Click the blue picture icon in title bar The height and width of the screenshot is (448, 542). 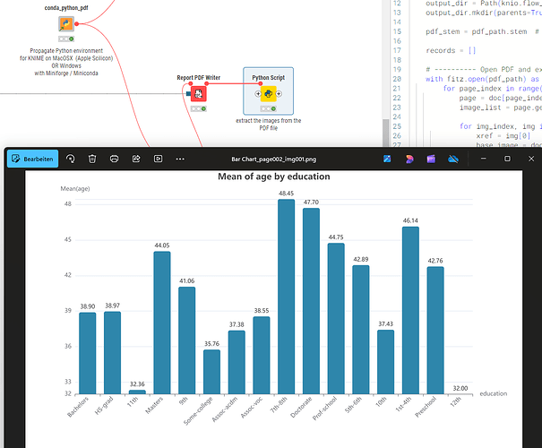coord(387,159)
